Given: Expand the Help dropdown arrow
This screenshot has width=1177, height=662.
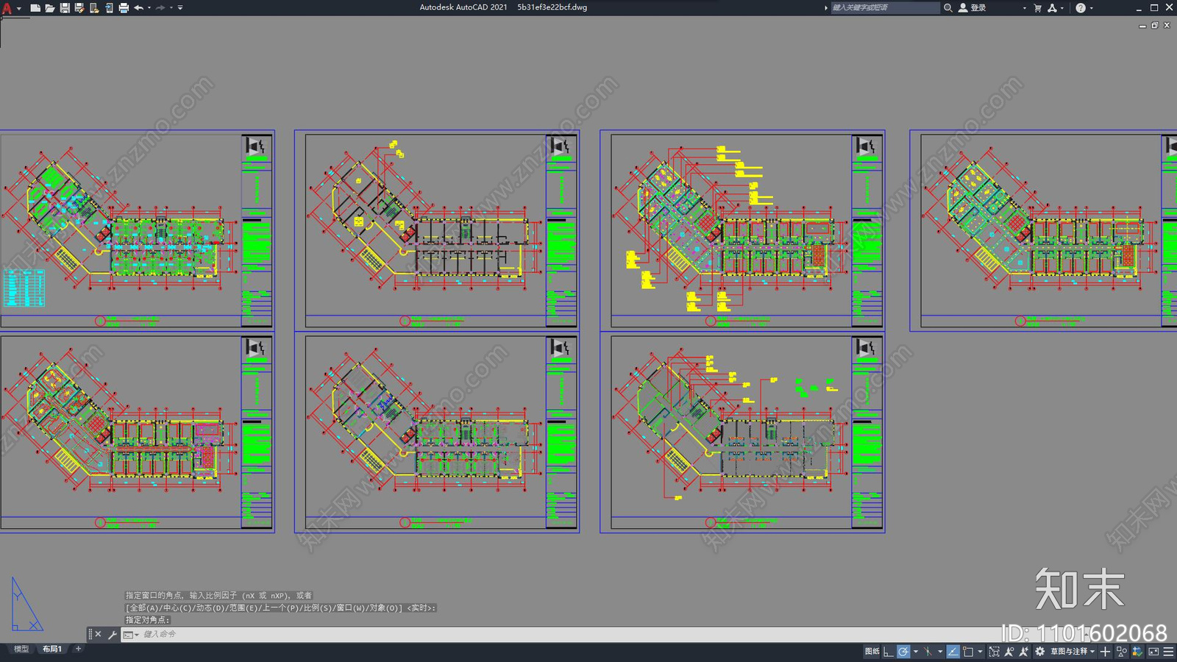Looking at the screenshot, I should (x=1091, y=8).
